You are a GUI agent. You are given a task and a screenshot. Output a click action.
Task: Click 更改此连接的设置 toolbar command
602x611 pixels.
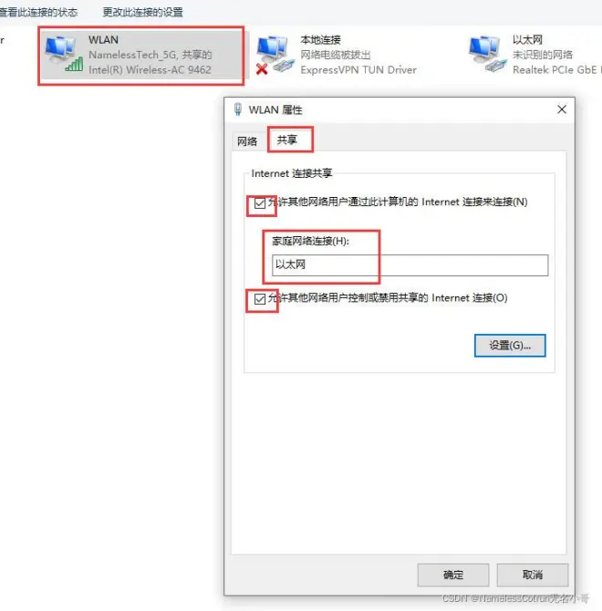pos(142,12)
